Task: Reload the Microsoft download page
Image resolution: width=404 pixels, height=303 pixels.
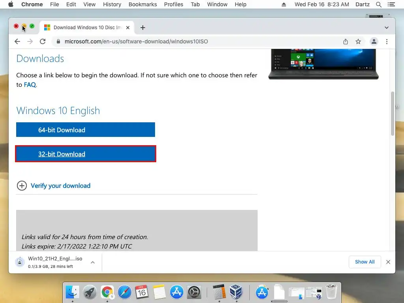Action: pyautogui.click(x=43, y=41)
